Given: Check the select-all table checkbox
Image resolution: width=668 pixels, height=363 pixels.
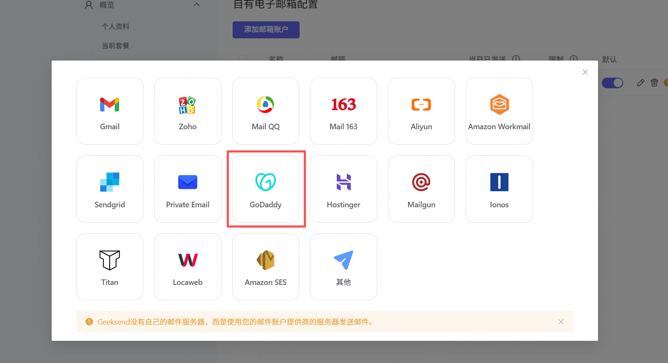Looking at the screenshot, I should pos(243,58).
